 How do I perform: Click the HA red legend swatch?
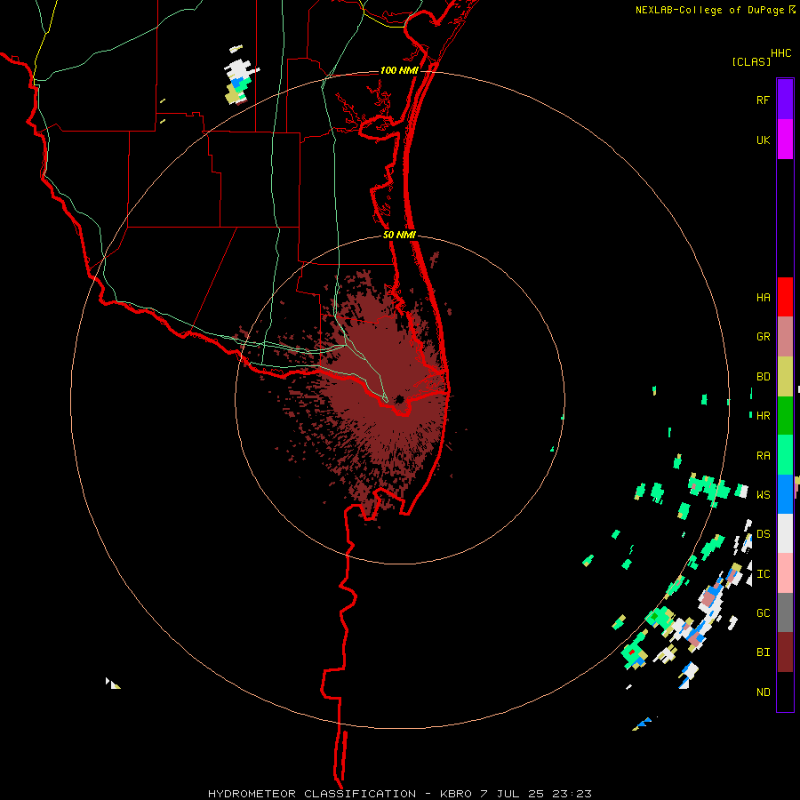tap(785, 297)
